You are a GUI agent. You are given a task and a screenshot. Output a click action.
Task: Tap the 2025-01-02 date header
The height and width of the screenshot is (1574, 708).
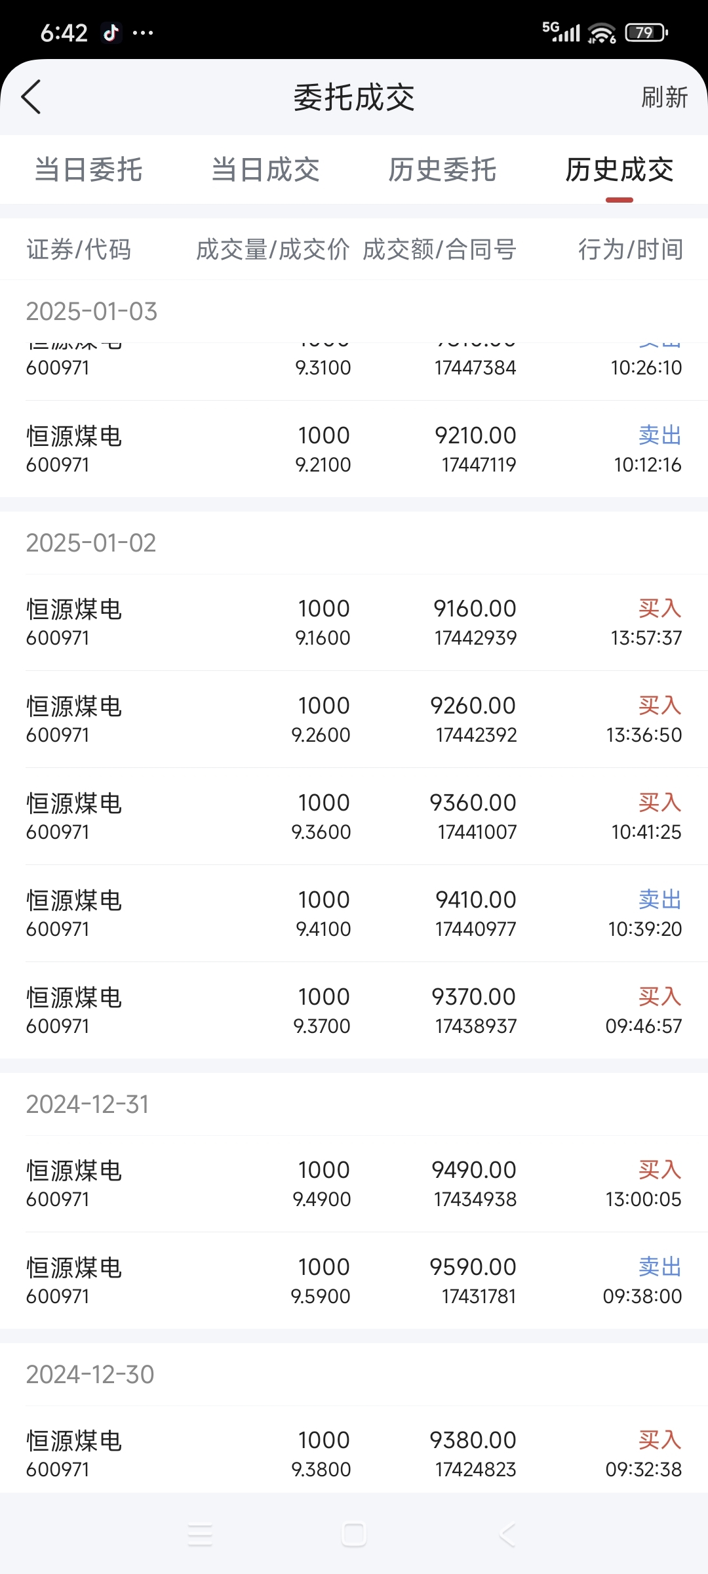tap(91, 543)
